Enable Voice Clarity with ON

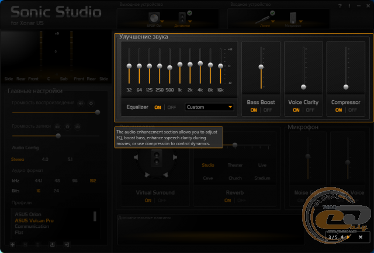pos(296,110)
